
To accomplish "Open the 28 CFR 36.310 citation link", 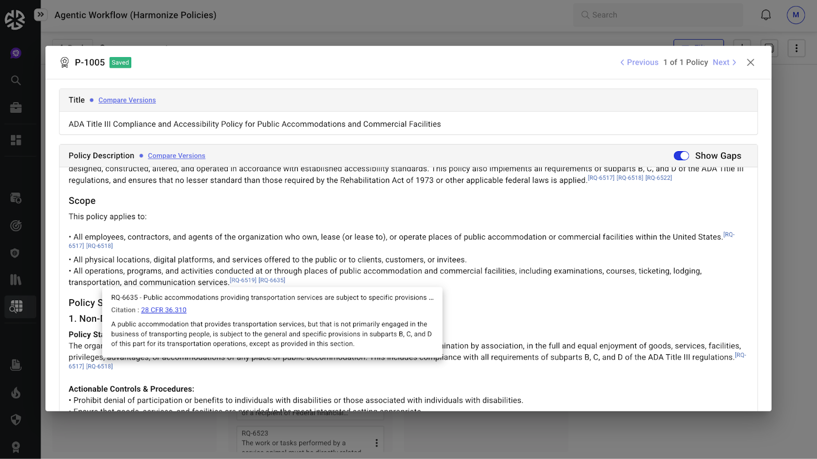I will click(163, 310).
